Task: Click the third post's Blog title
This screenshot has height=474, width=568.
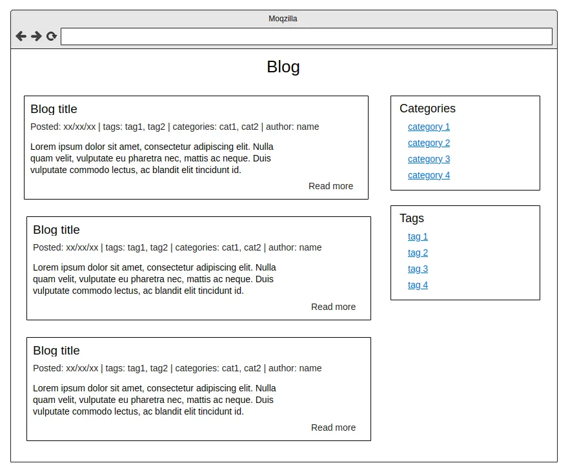Action: pyautogui.click(x=56, y=351)
